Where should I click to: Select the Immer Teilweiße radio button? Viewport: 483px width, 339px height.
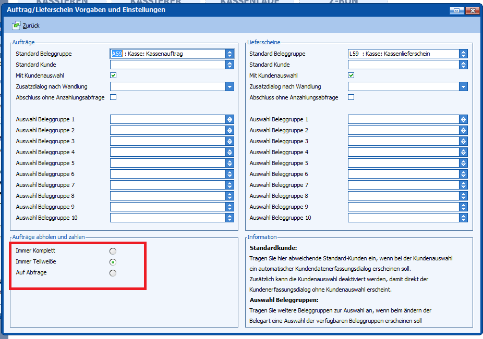point(113,262)
